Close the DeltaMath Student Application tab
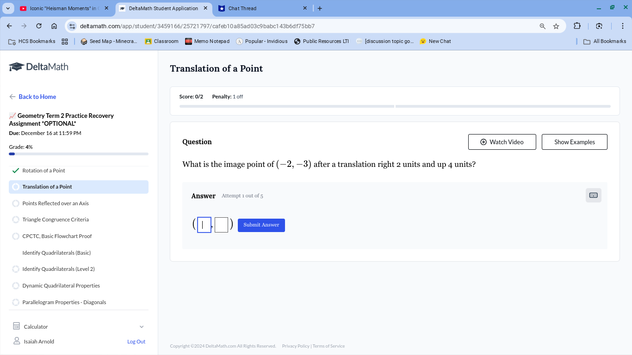The width and height of the screenshot is (632, 355). 205,8
